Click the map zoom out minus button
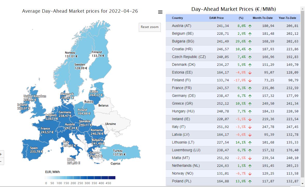305x187 pixels. [1, 161]
